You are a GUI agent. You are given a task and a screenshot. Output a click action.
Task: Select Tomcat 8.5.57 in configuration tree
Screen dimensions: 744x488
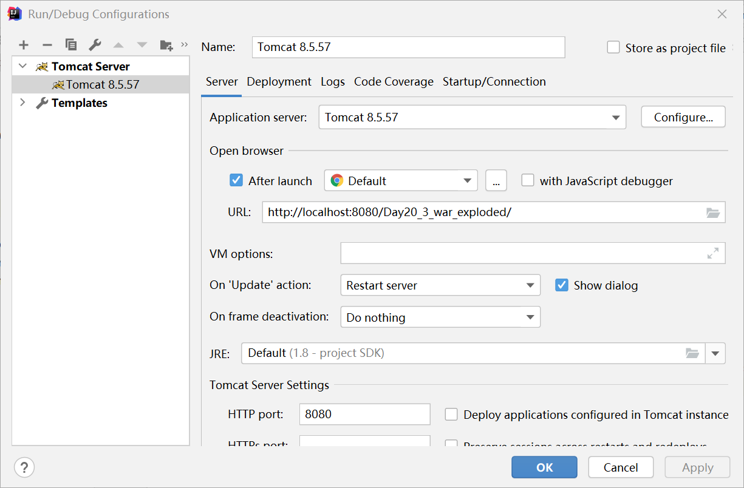[x=101, y=84]
